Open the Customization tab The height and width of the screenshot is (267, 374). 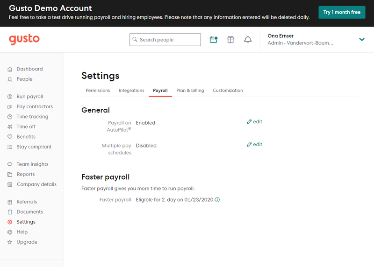[x=228, y=91]
